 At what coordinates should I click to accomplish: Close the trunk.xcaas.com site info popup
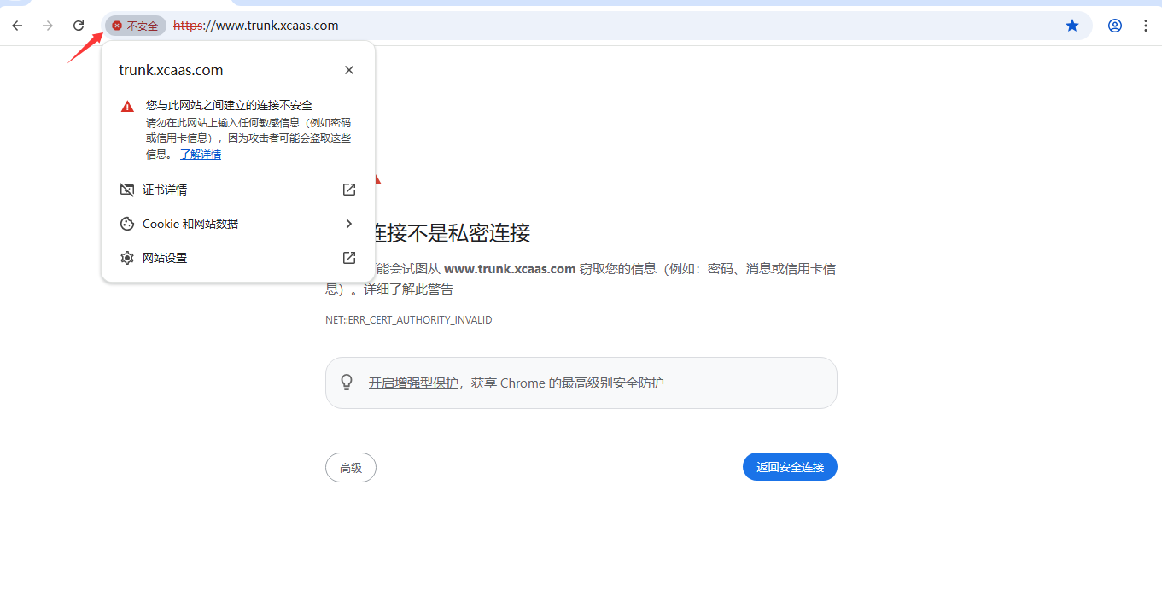349,70
